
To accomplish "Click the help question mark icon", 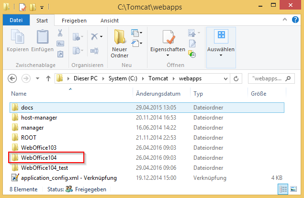I will click(x=295, y=20).
